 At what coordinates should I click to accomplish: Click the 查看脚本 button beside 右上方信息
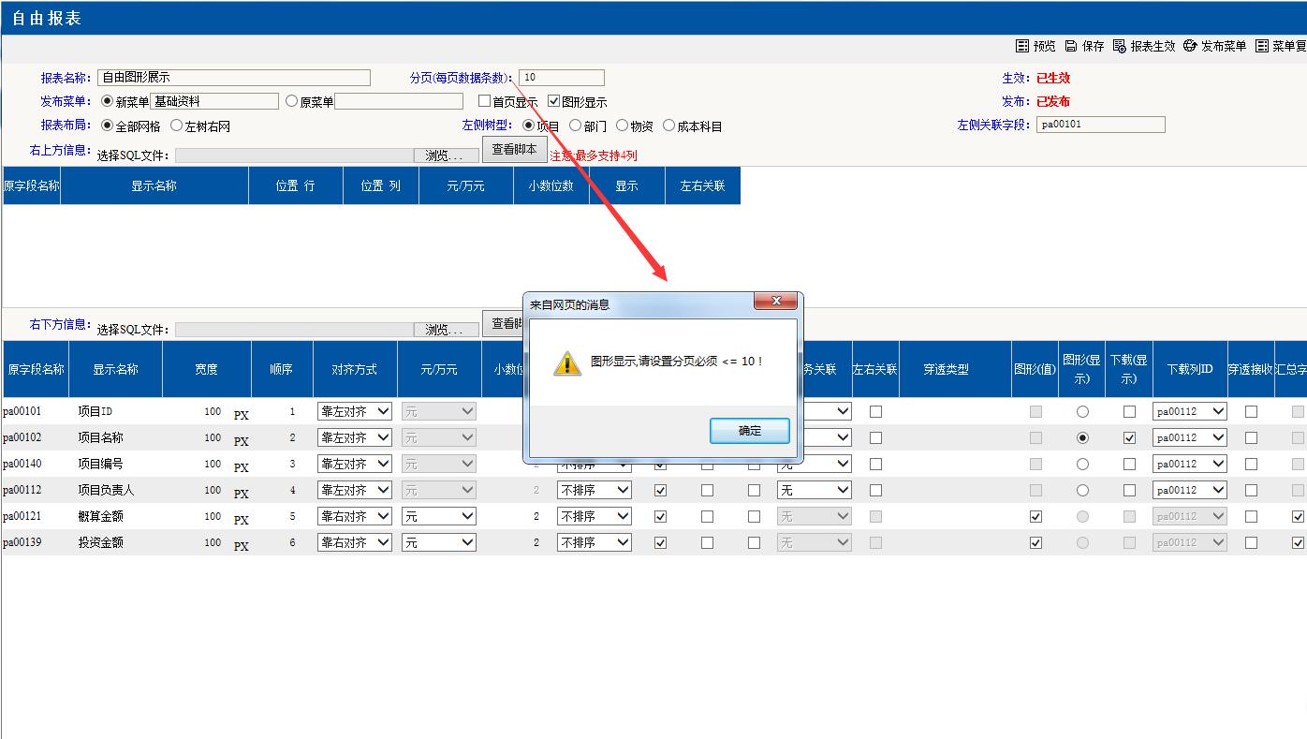(514, 150)
